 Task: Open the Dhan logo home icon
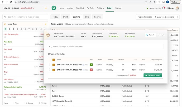point(54,8)
